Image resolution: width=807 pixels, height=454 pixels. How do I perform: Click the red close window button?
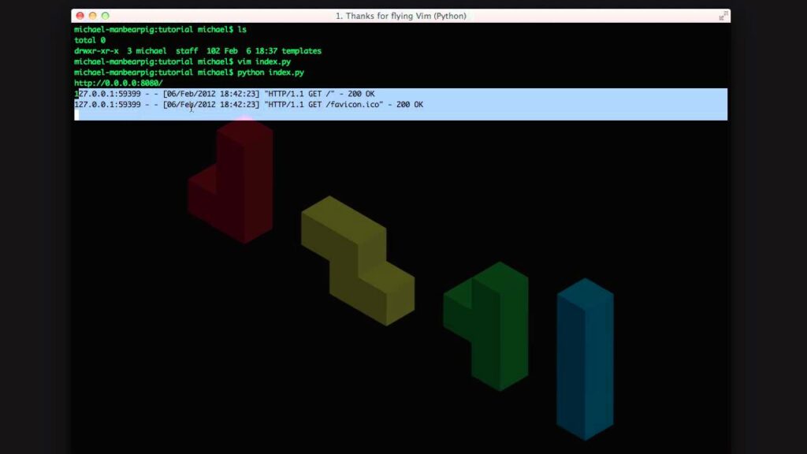point(80,16)
